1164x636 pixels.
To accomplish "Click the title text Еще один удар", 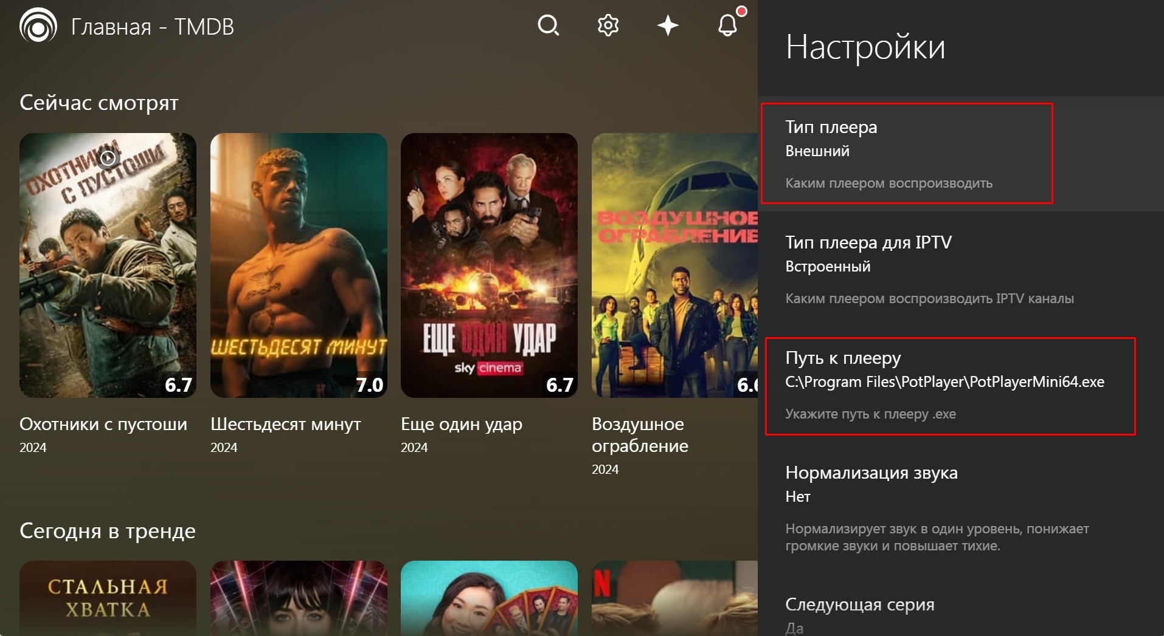I will pyautogui.click(x=462, y=424).
